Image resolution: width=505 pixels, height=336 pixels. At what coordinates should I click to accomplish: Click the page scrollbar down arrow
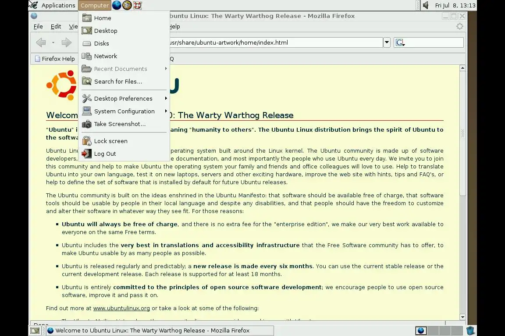coord(462,317)
